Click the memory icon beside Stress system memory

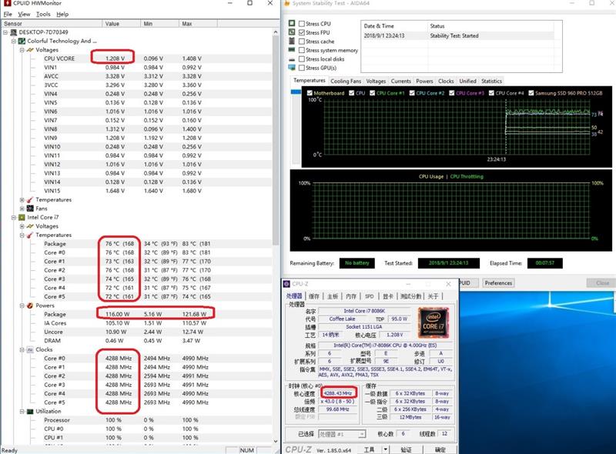(292, 49)
